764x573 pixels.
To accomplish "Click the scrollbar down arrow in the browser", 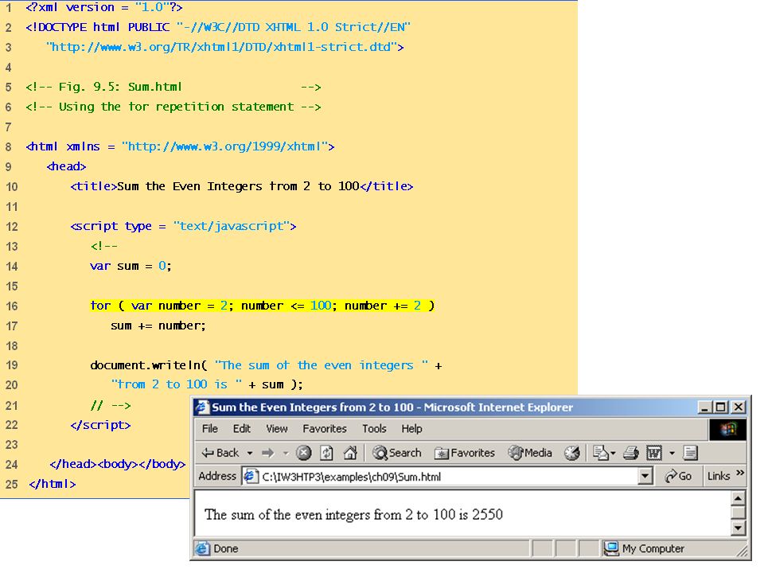I will click(739, 528).
